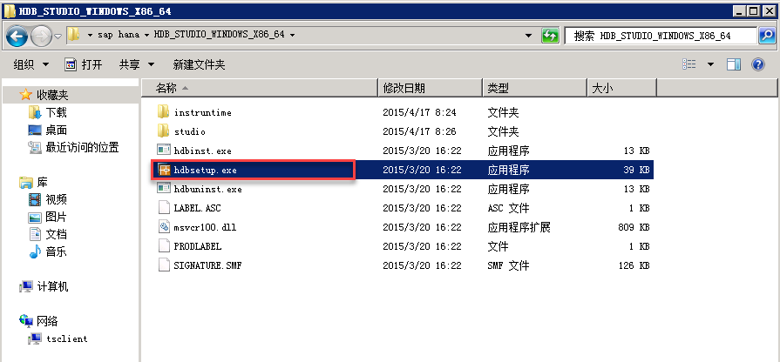Open recent locations dropdown beside Forward arrow

click(x=58, y=36)
